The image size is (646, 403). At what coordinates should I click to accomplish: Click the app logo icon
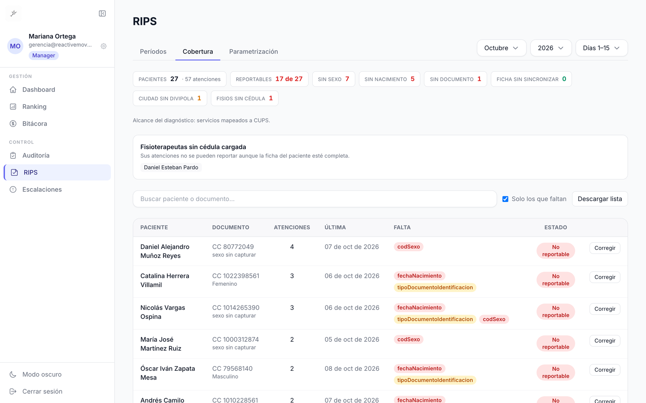[14, 14]
